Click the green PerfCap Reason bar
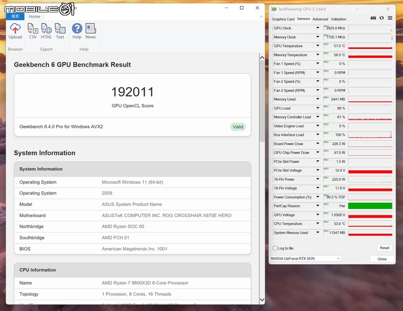 370,206
